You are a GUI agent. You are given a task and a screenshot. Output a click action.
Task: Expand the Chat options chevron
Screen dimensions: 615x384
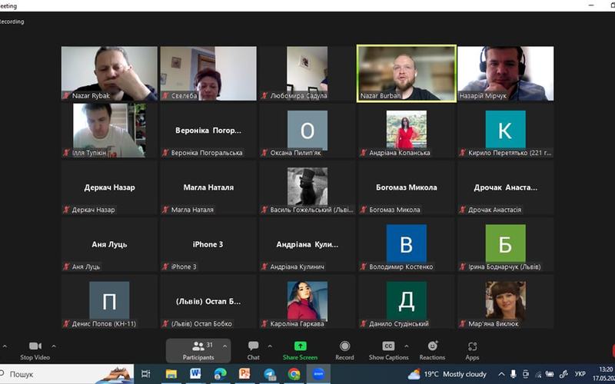270,346
